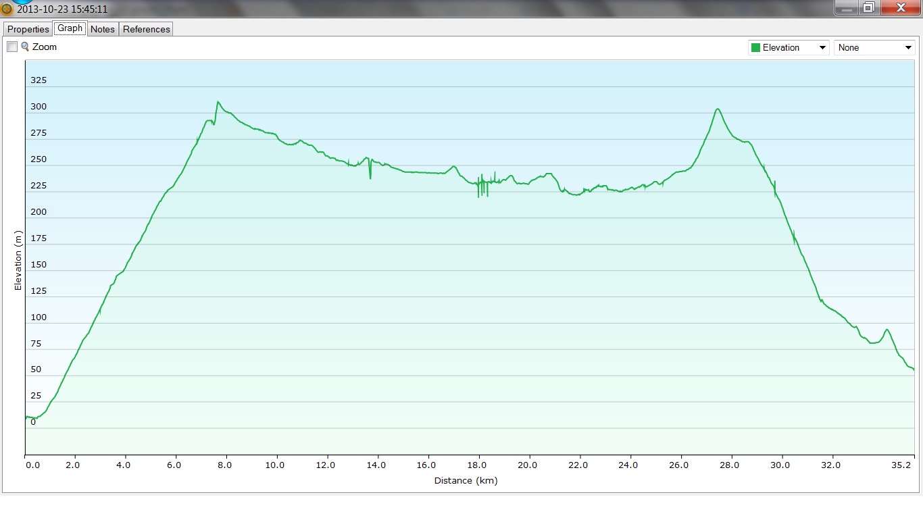Select the Graph tab

[70, 28]
